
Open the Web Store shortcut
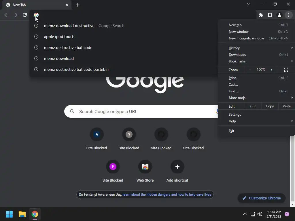(x=145, y=171)
